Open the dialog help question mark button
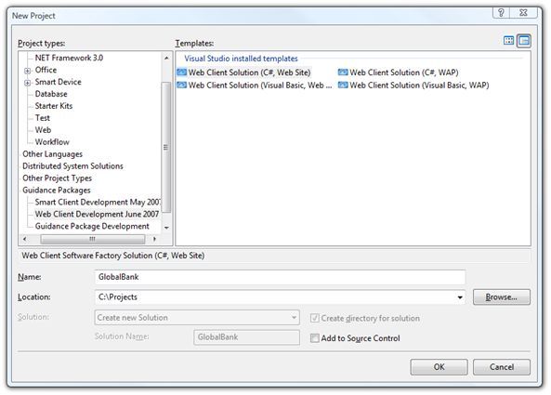The width and height of the screenshot is (551, 395). click(x=502, y=13)
